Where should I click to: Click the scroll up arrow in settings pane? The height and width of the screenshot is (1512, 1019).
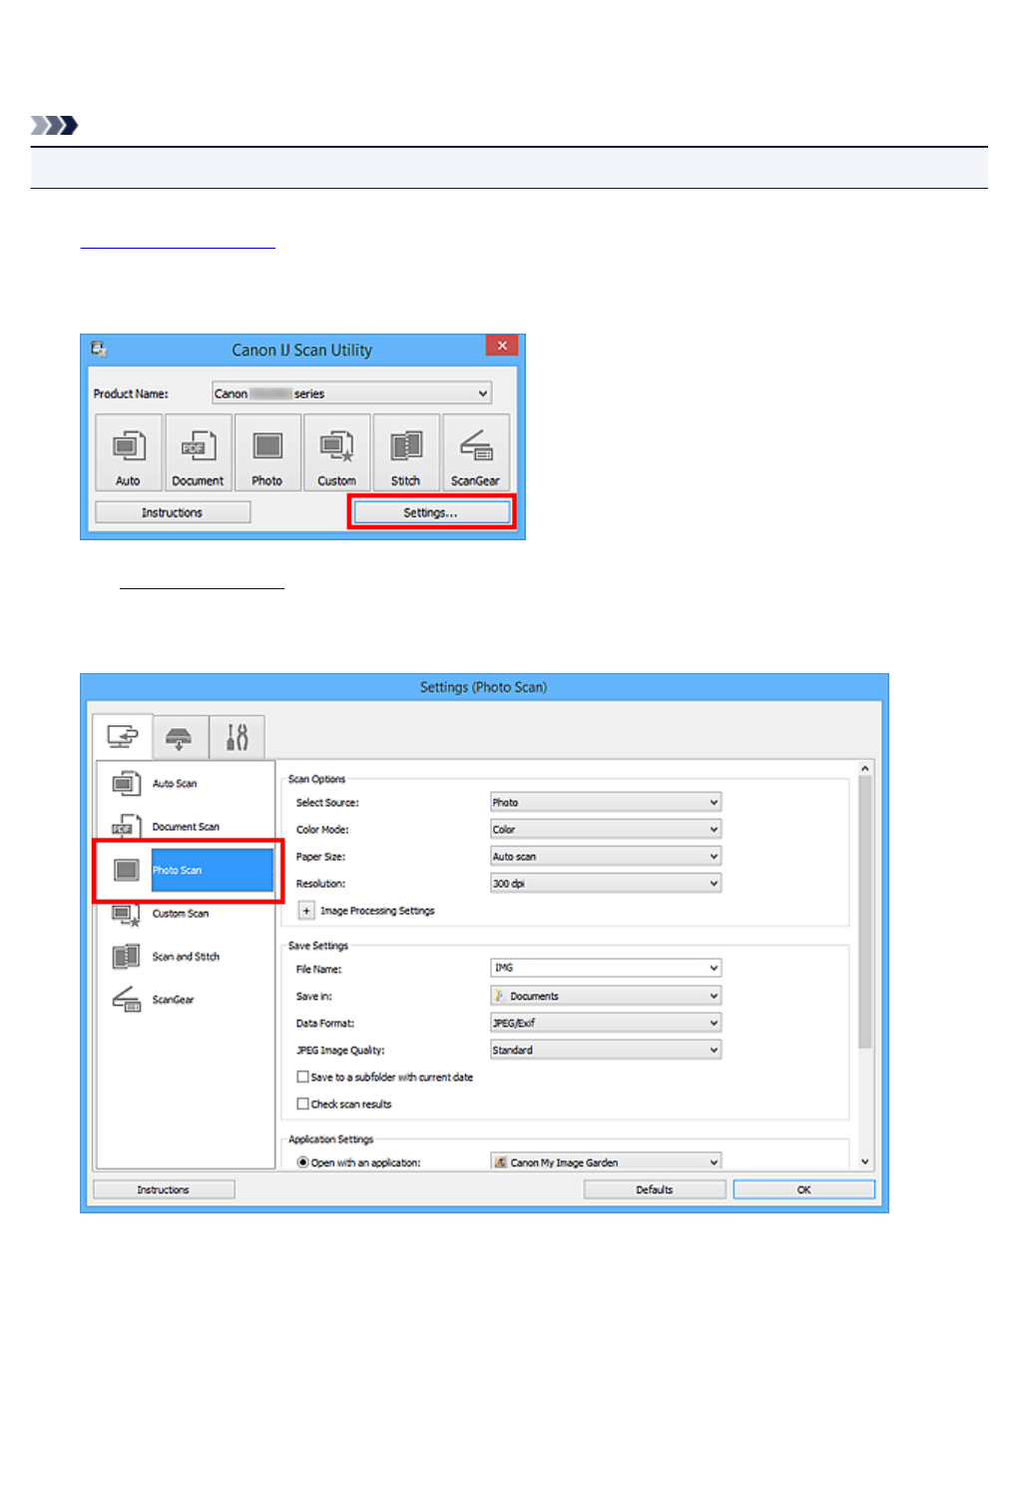[865, 769]
